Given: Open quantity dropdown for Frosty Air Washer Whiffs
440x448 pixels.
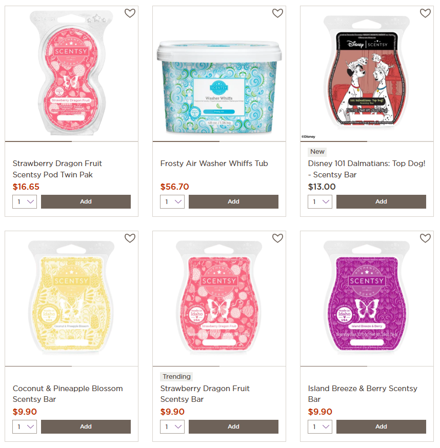Looking at the screenshot, I should click(x=172, y=202).
